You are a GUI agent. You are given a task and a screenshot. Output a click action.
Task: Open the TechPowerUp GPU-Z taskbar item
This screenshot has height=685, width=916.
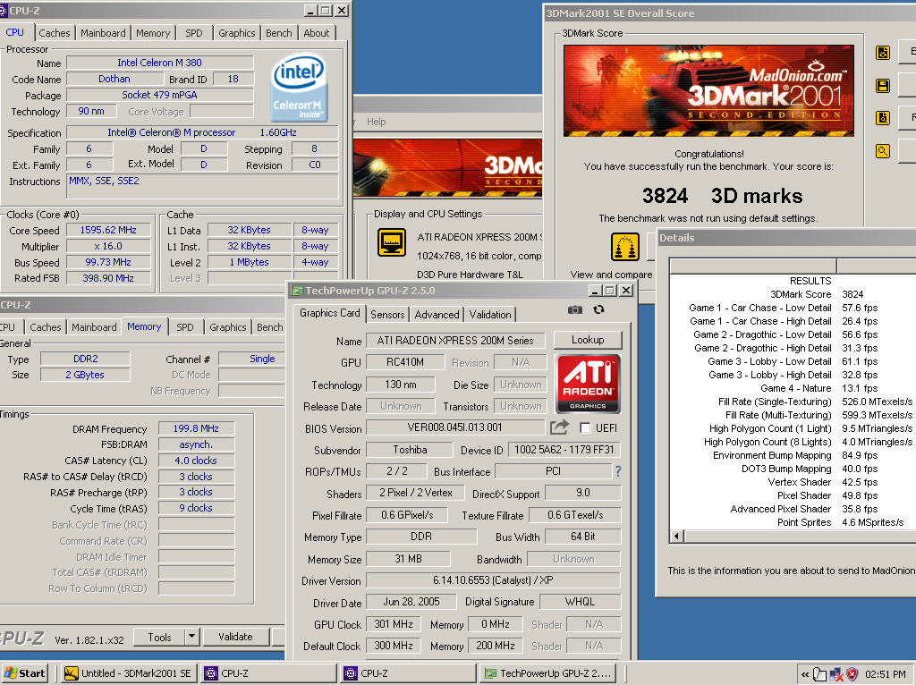pyautogui.click(x=548, y=673)
